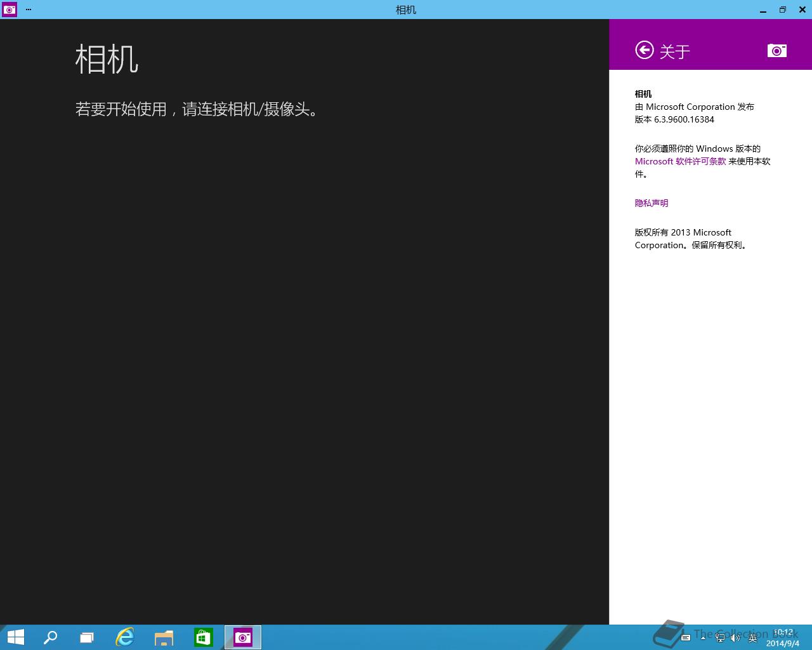The width and height of the screenshot is (812, 650).
Task: Select the Camera app taskbar button
Action: point(243,637)
